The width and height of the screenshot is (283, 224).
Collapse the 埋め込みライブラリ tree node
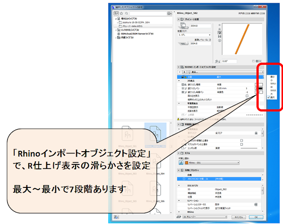(x=116, y=19)
